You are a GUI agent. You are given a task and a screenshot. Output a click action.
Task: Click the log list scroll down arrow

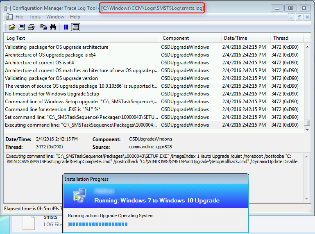(x=307, y=130)
